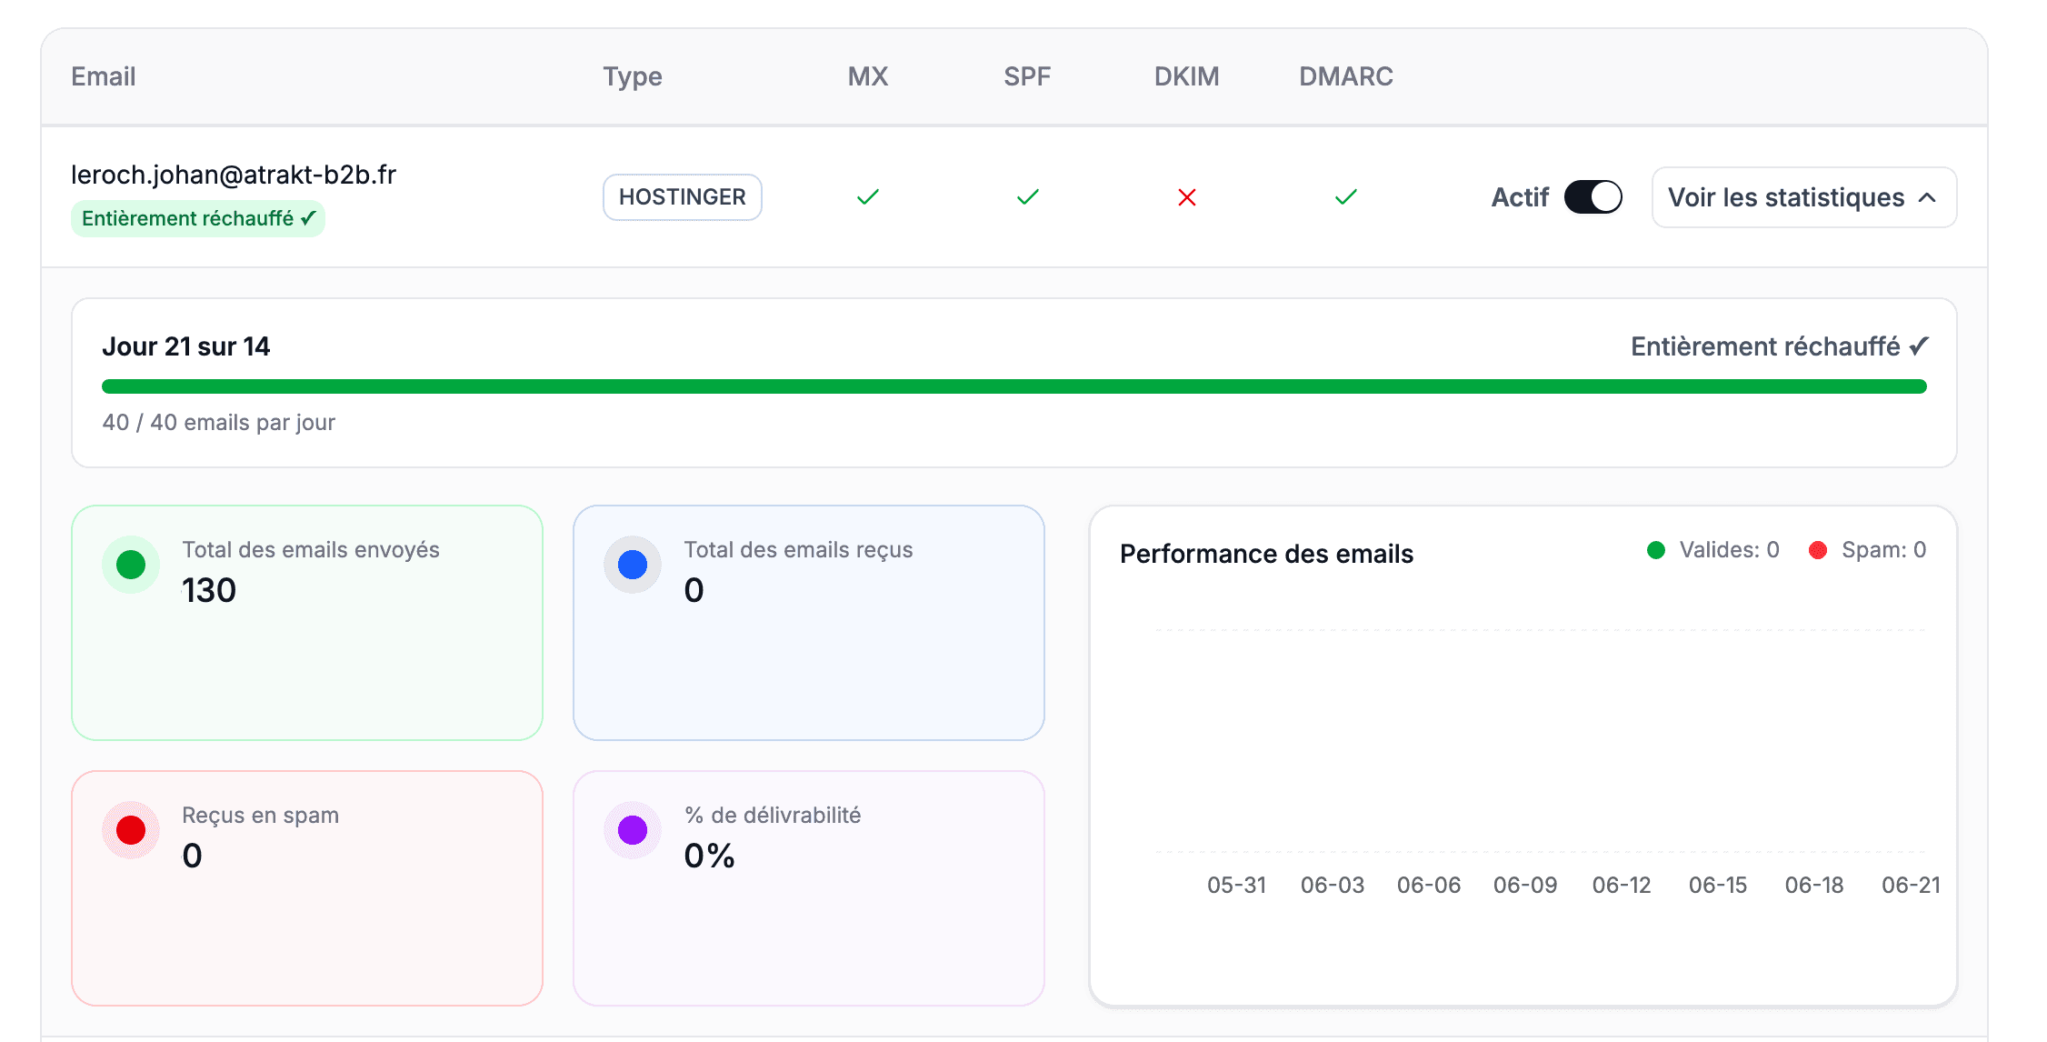Image resolution: width=2047 pixels, height=1042 pixels.
Task: Click the green DMARC check icon
Action: (1346, 197)
